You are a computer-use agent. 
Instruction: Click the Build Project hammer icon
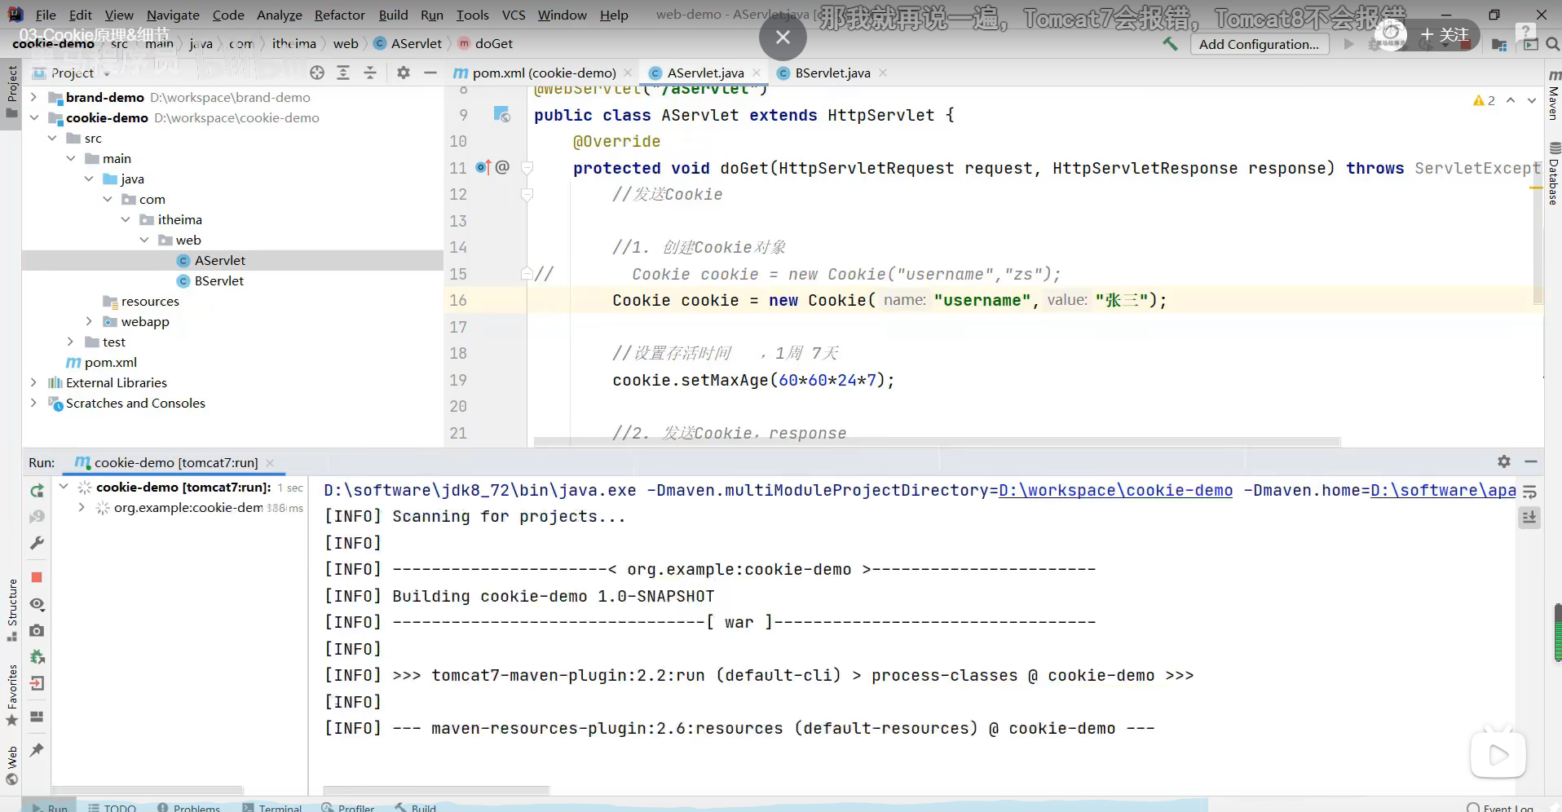[x=1170, y=44]
